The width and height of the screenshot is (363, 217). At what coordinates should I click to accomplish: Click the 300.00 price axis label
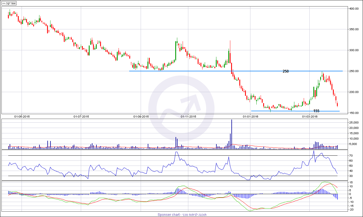[354, 50]
